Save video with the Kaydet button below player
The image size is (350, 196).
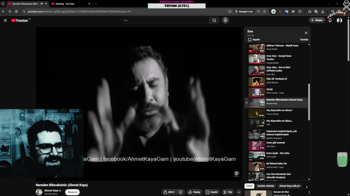pos(212,192)
